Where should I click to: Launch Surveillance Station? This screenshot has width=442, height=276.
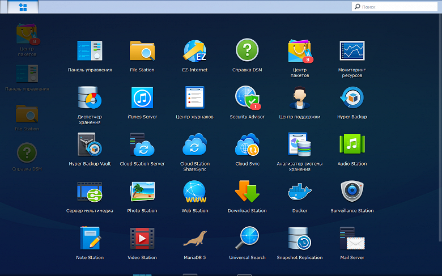(352, 192)
